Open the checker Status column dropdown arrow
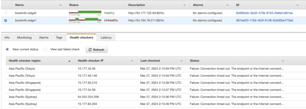This screenshot has width=306, height=109. (283, 61)
